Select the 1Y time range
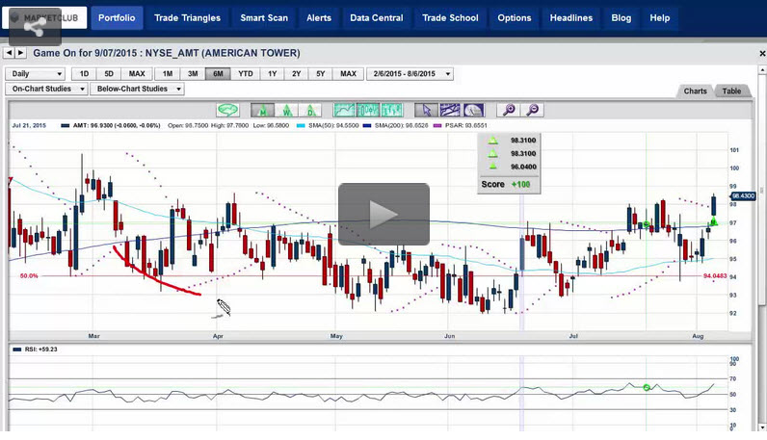This screenshot has width=767, height=440. pyautogui.click(x=273, y=74)
